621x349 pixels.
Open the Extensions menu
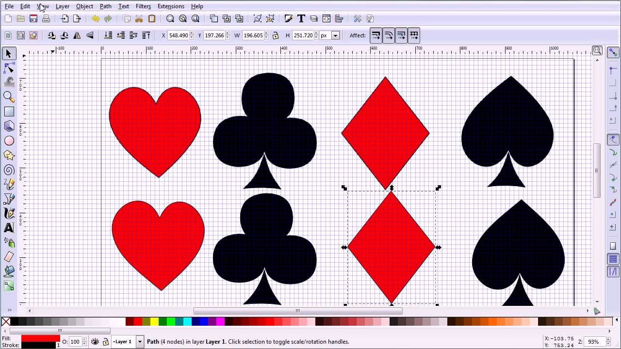click(171, 6)
